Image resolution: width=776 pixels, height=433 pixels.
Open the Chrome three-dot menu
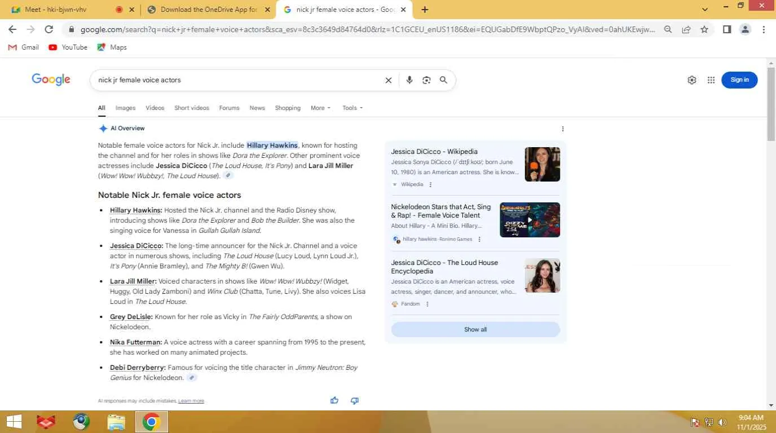pyautogui.click(x=764, y=29)
